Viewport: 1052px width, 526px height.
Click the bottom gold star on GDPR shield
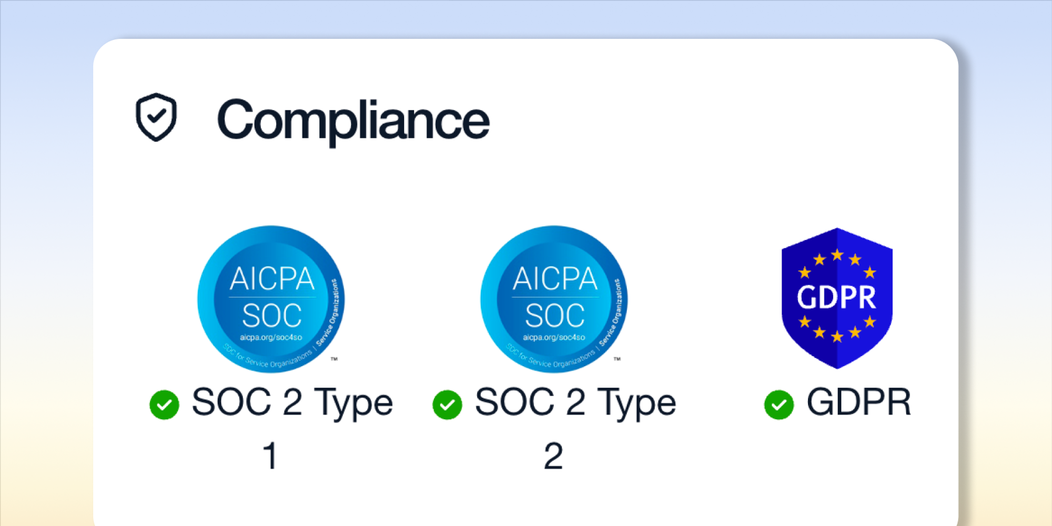[x=837, y=336]
